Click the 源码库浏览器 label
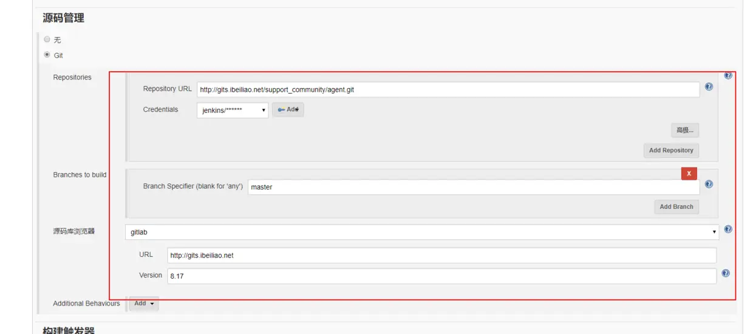Viewport: 753px width, 334px height. [73, 231]
